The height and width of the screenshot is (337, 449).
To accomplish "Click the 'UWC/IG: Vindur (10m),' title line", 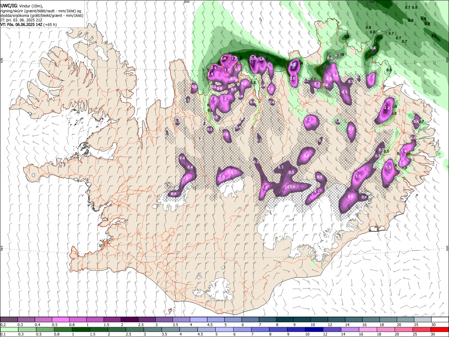I will [22, 6].
